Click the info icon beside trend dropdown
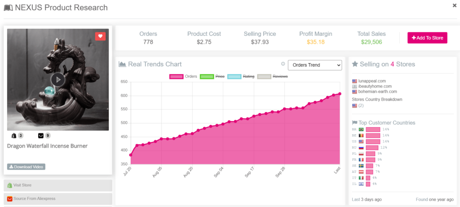 pos(283,64)
